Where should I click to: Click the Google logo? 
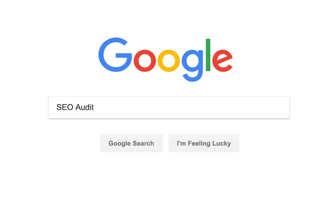166,59
